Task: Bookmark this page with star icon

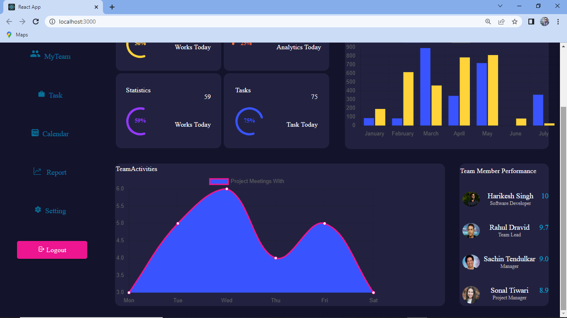Action: click(515, 22)
